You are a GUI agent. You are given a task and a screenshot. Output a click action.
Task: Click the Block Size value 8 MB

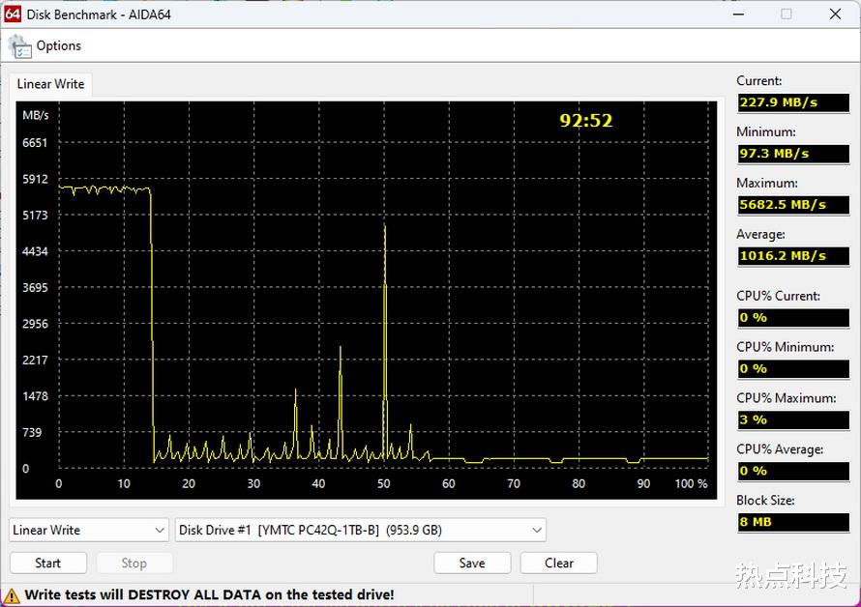click(x=793, y=522)
